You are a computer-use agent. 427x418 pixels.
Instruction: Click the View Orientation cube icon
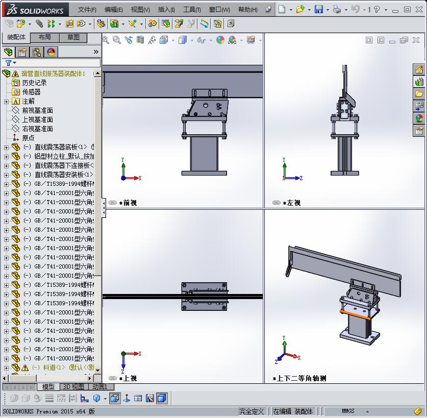pos(164,40)
